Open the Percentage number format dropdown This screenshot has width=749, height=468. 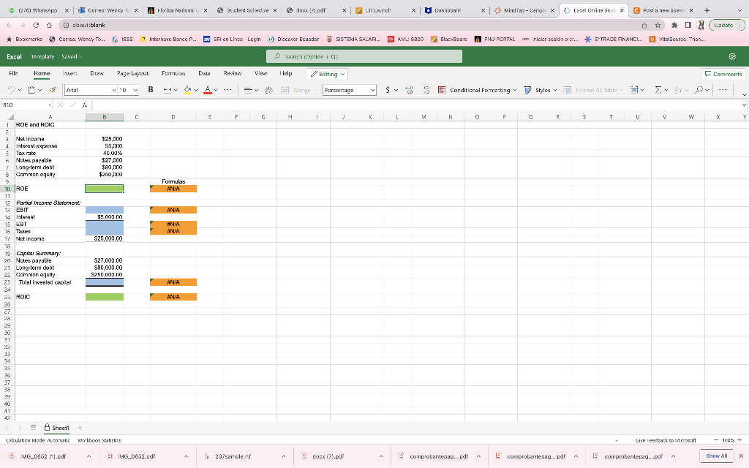372,90
